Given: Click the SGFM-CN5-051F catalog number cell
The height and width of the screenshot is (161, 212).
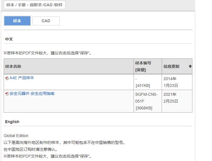Looking at the screenshot, I should (x=146, y=98).
